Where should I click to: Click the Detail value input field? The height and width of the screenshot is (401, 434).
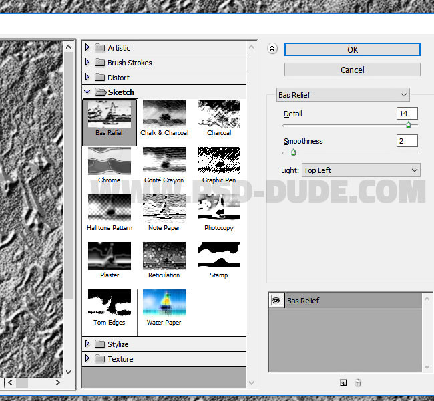tap(407, 114)
